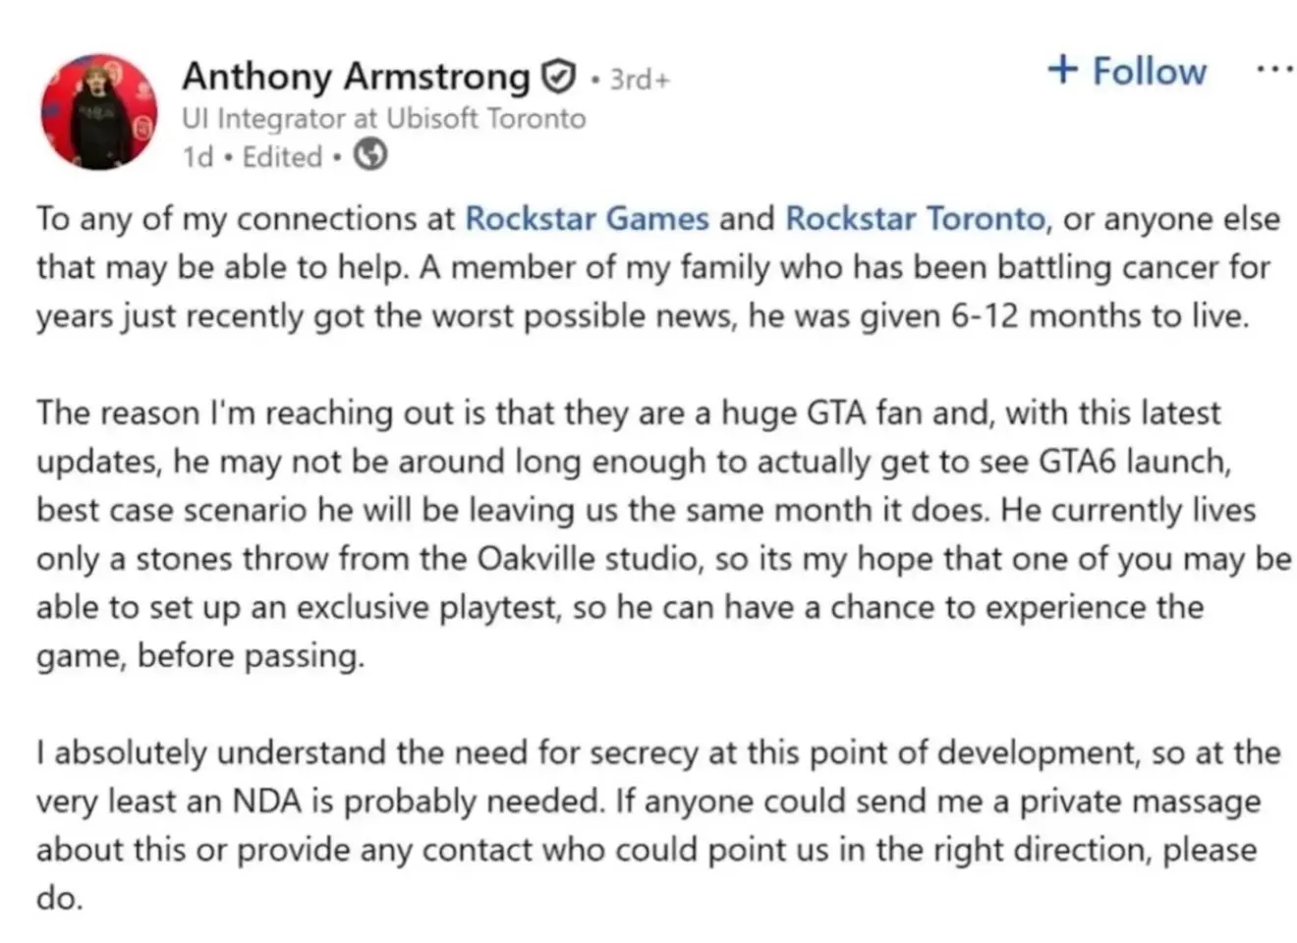The image size is (1297, 943).
Task: Follow Anthony Armstrong
Action: pyautogui.click(x=1126, y=70)
